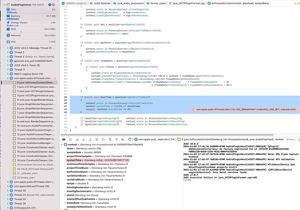
Task: Click the Step Out icon
Action: [90, 139]
